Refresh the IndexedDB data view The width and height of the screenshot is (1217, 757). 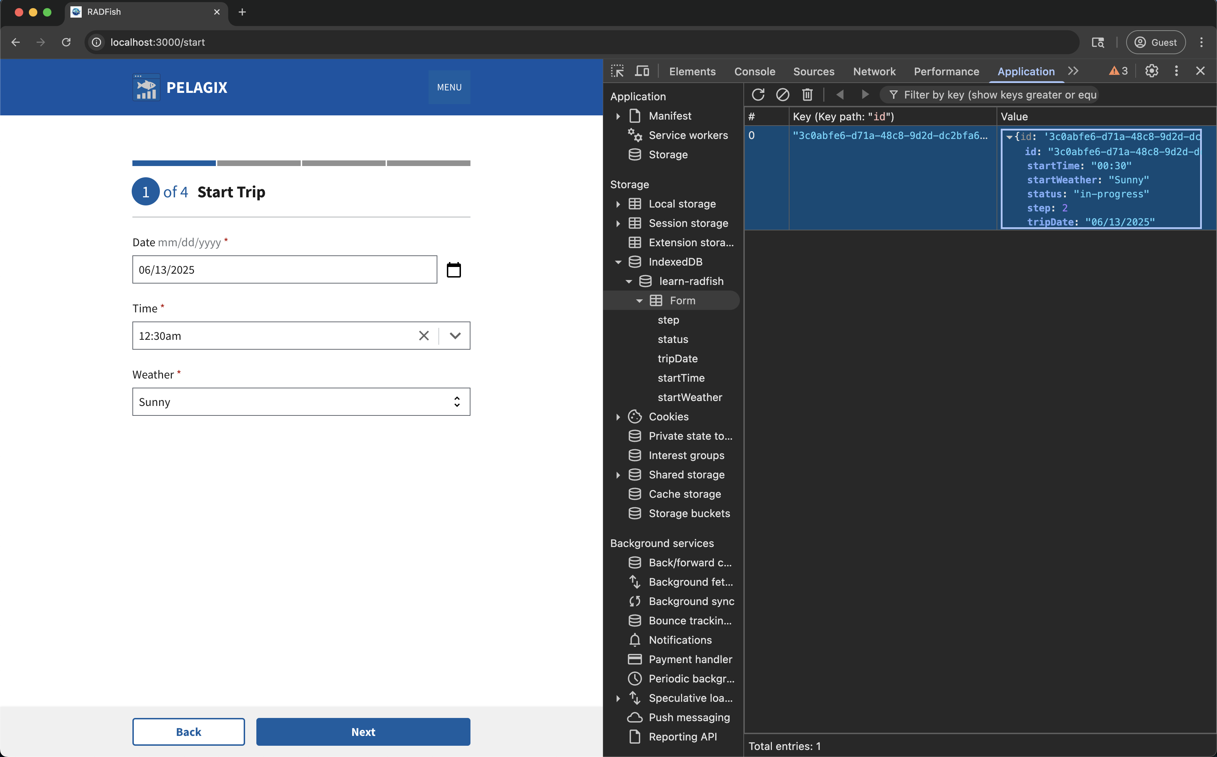coord(759,94)
